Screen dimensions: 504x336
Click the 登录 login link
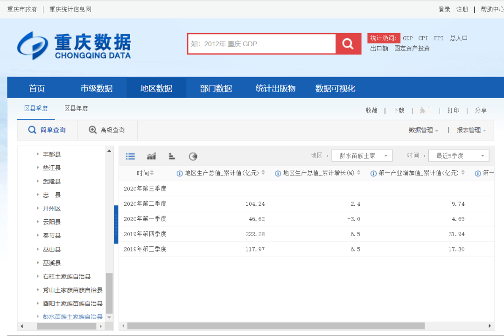(444, 9)
